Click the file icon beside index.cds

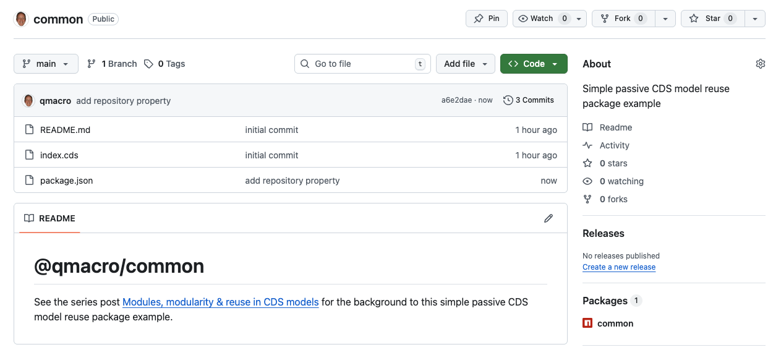point(29,155)
